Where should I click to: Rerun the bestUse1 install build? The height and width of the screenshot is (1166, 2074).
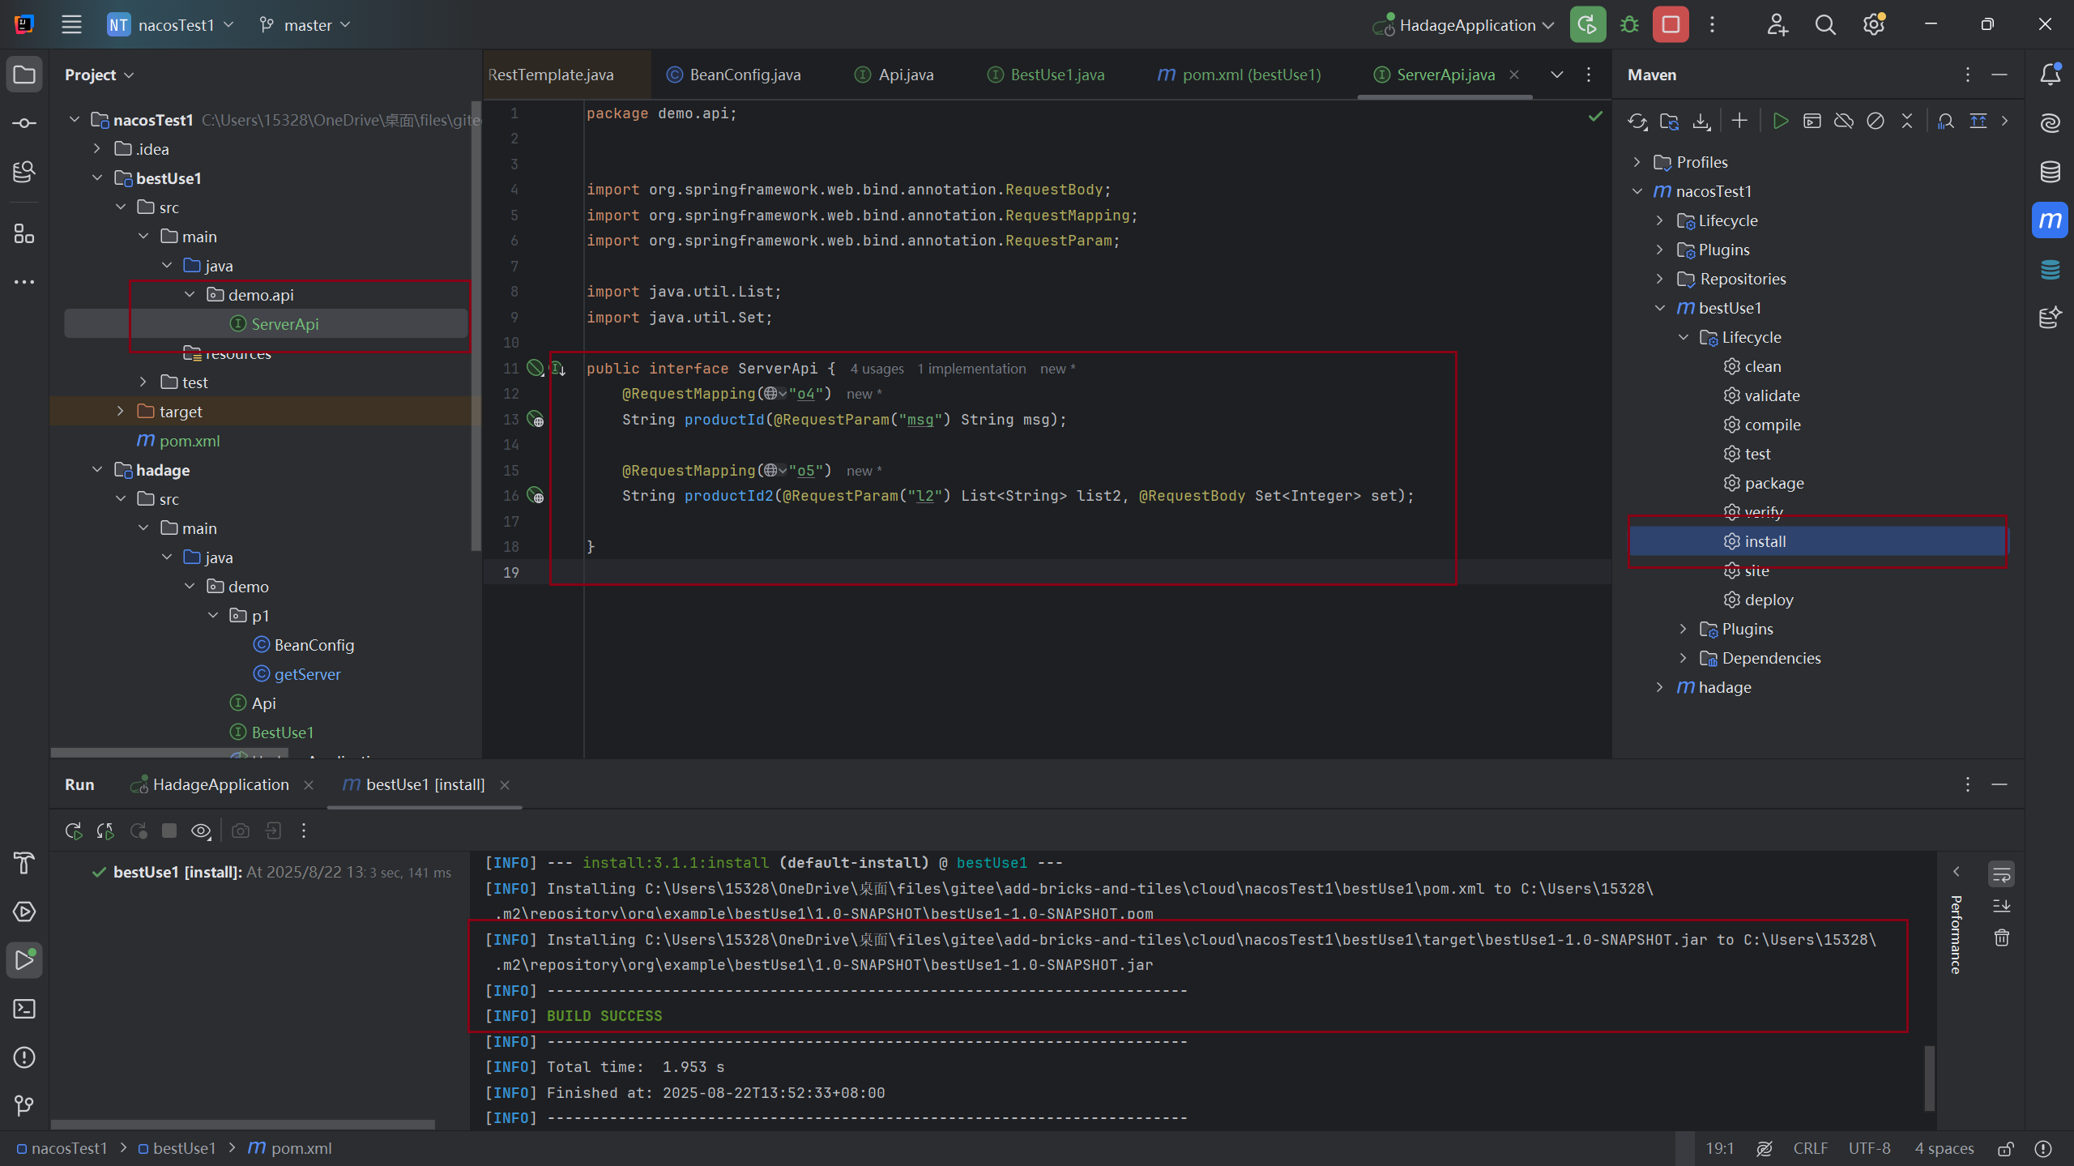point(74,831)
